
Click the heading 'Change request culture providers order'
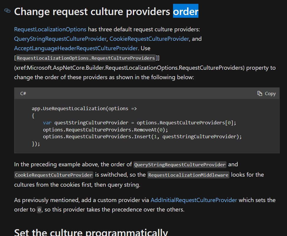[x=106, y=11]
